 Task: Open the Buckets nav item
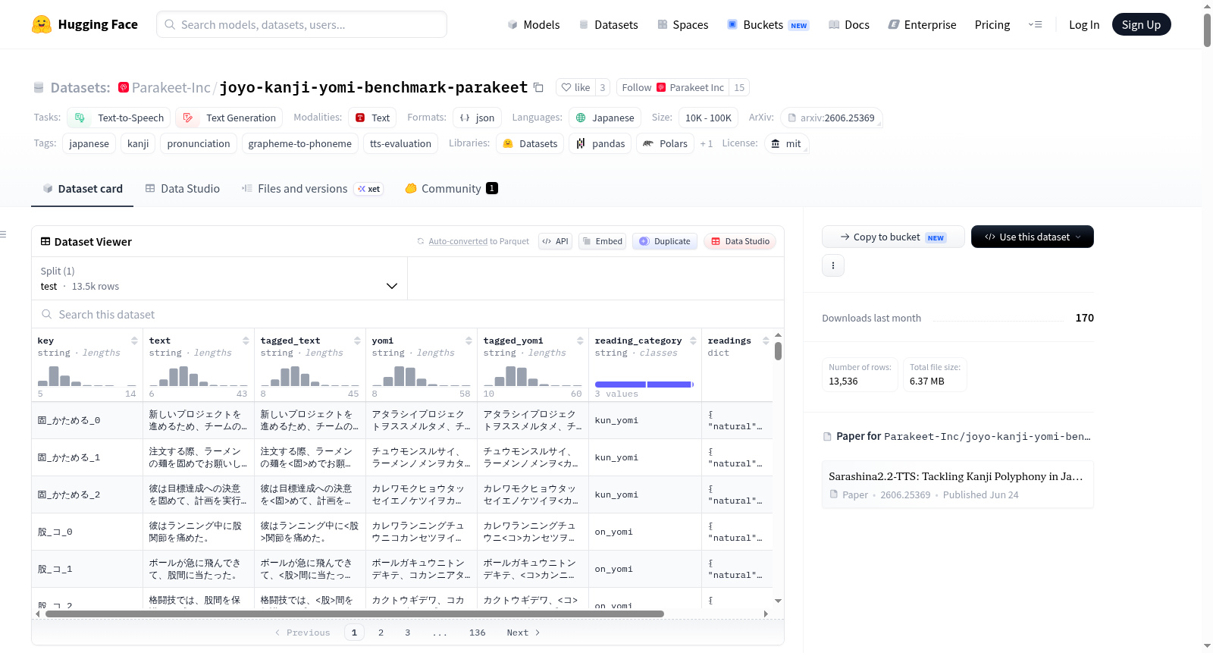click(767, 24)
